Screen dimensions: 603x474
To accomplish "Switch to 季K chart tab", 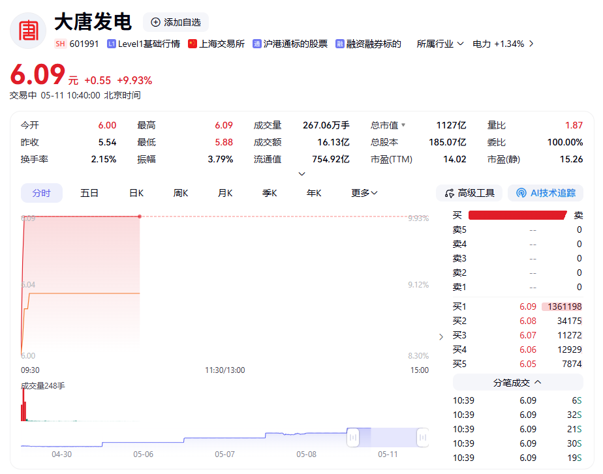I will pyautogui.click(x=270, y=193).
